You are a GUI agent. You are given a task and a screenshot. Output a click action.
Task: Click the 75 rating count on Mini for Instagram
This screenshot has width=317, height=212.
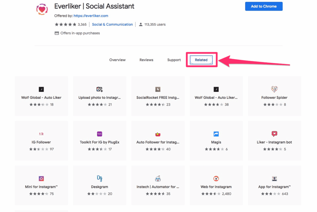click(x=52, y=194)
